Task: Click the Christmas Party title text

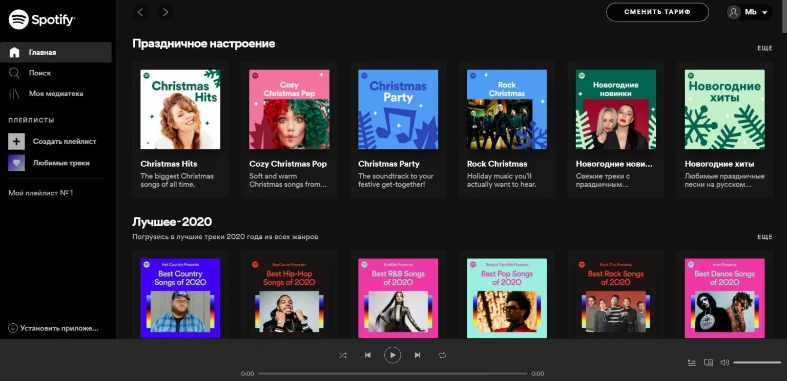Action: (389, 164)
